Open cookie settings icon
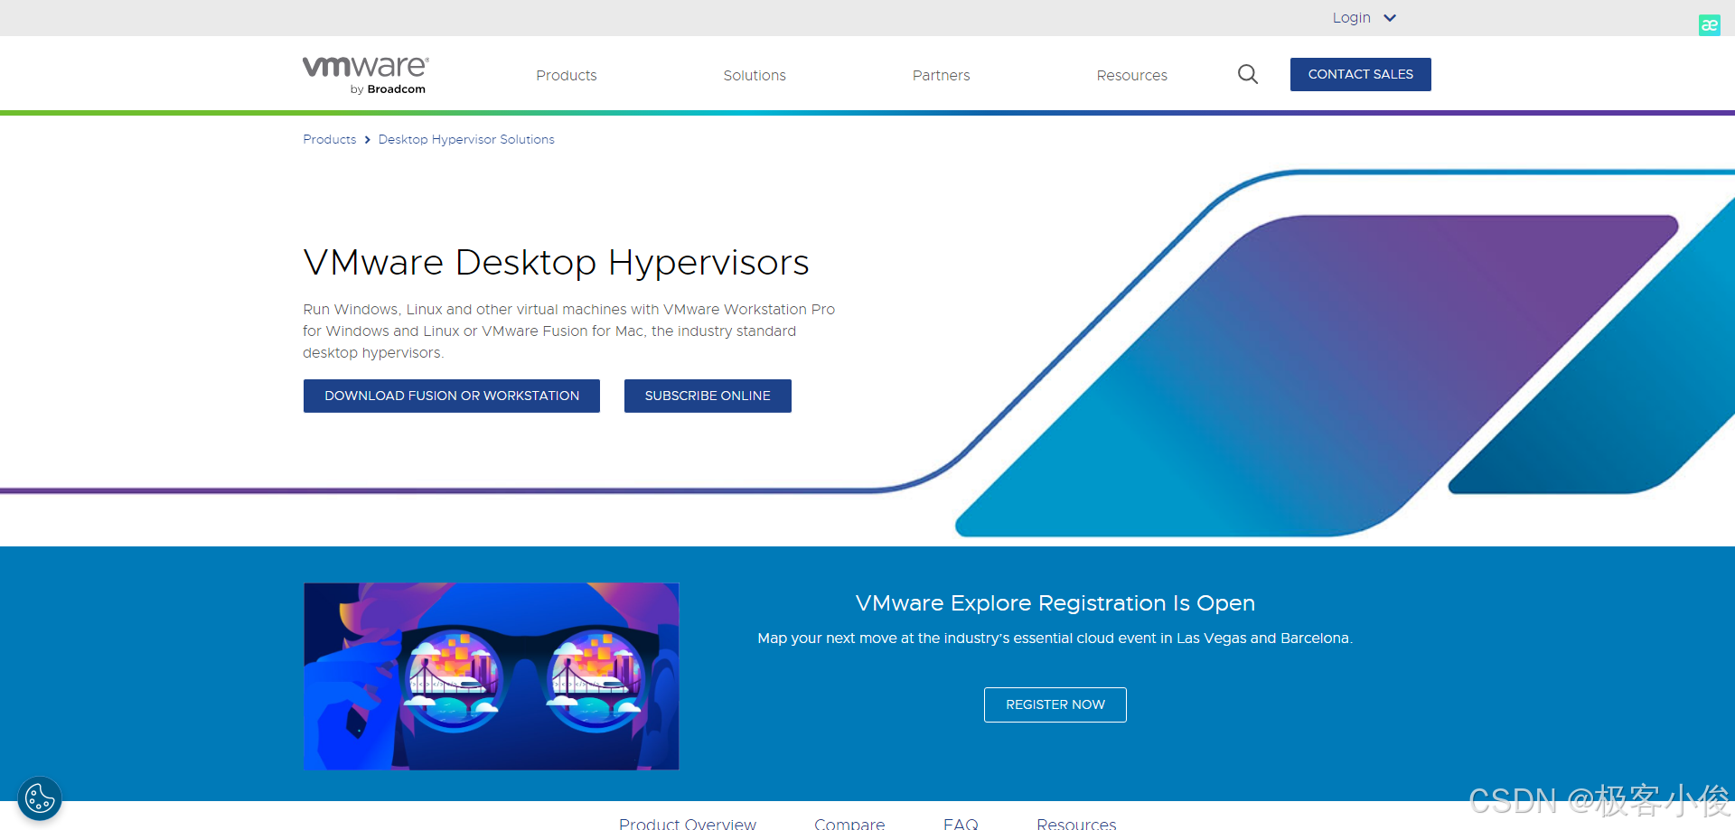The width and height of the screenshot is (1735, 830). (40, 798)
